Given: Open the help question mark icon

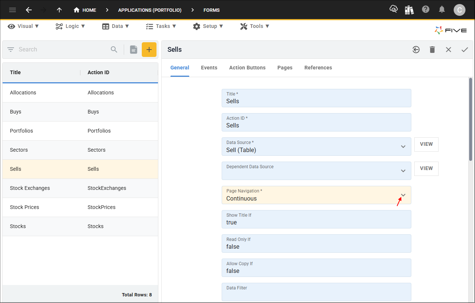Looking at the screenshot, I should (x=426, y=10).
